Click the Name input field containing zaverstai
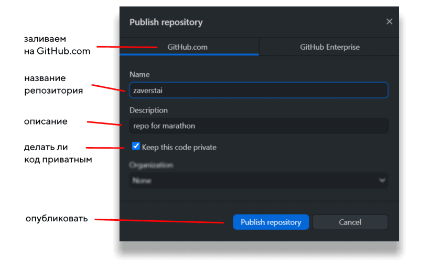Screen dimensions: 430x271 coord(259,90)
